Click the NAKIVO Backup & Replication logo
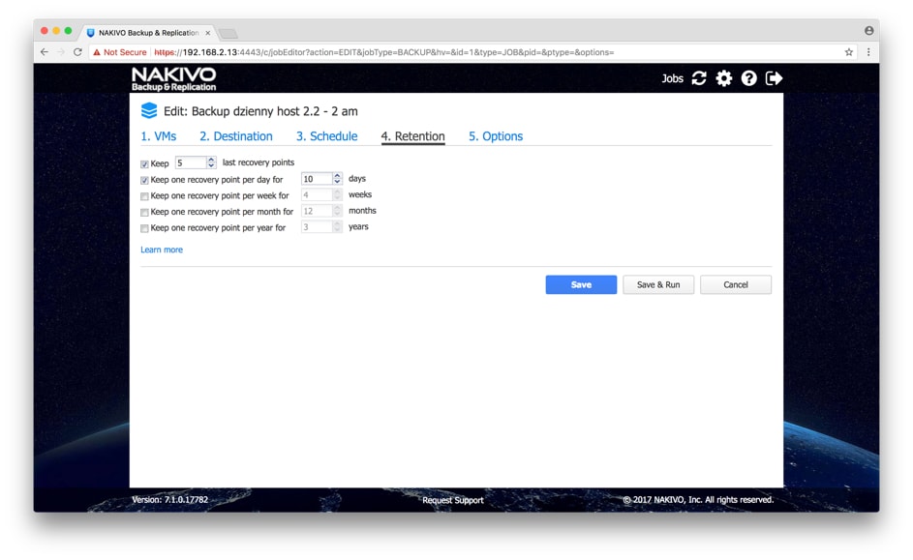This screenshot has width=913, height=560. pos(174,78)
